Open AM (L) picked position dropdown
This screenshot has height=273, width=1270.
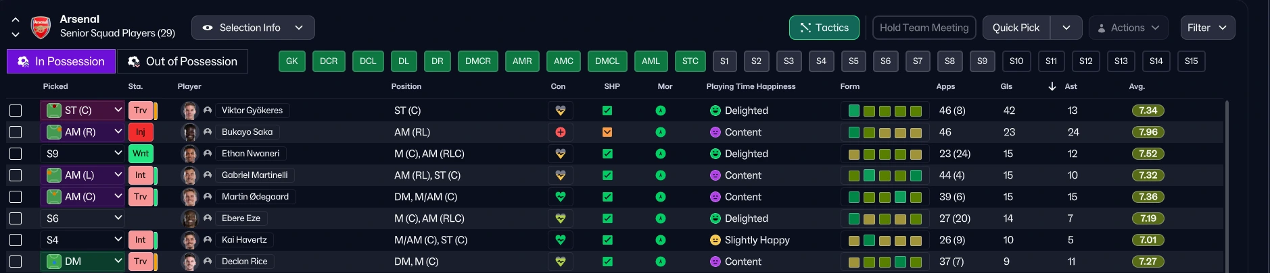tap(82, 175)
